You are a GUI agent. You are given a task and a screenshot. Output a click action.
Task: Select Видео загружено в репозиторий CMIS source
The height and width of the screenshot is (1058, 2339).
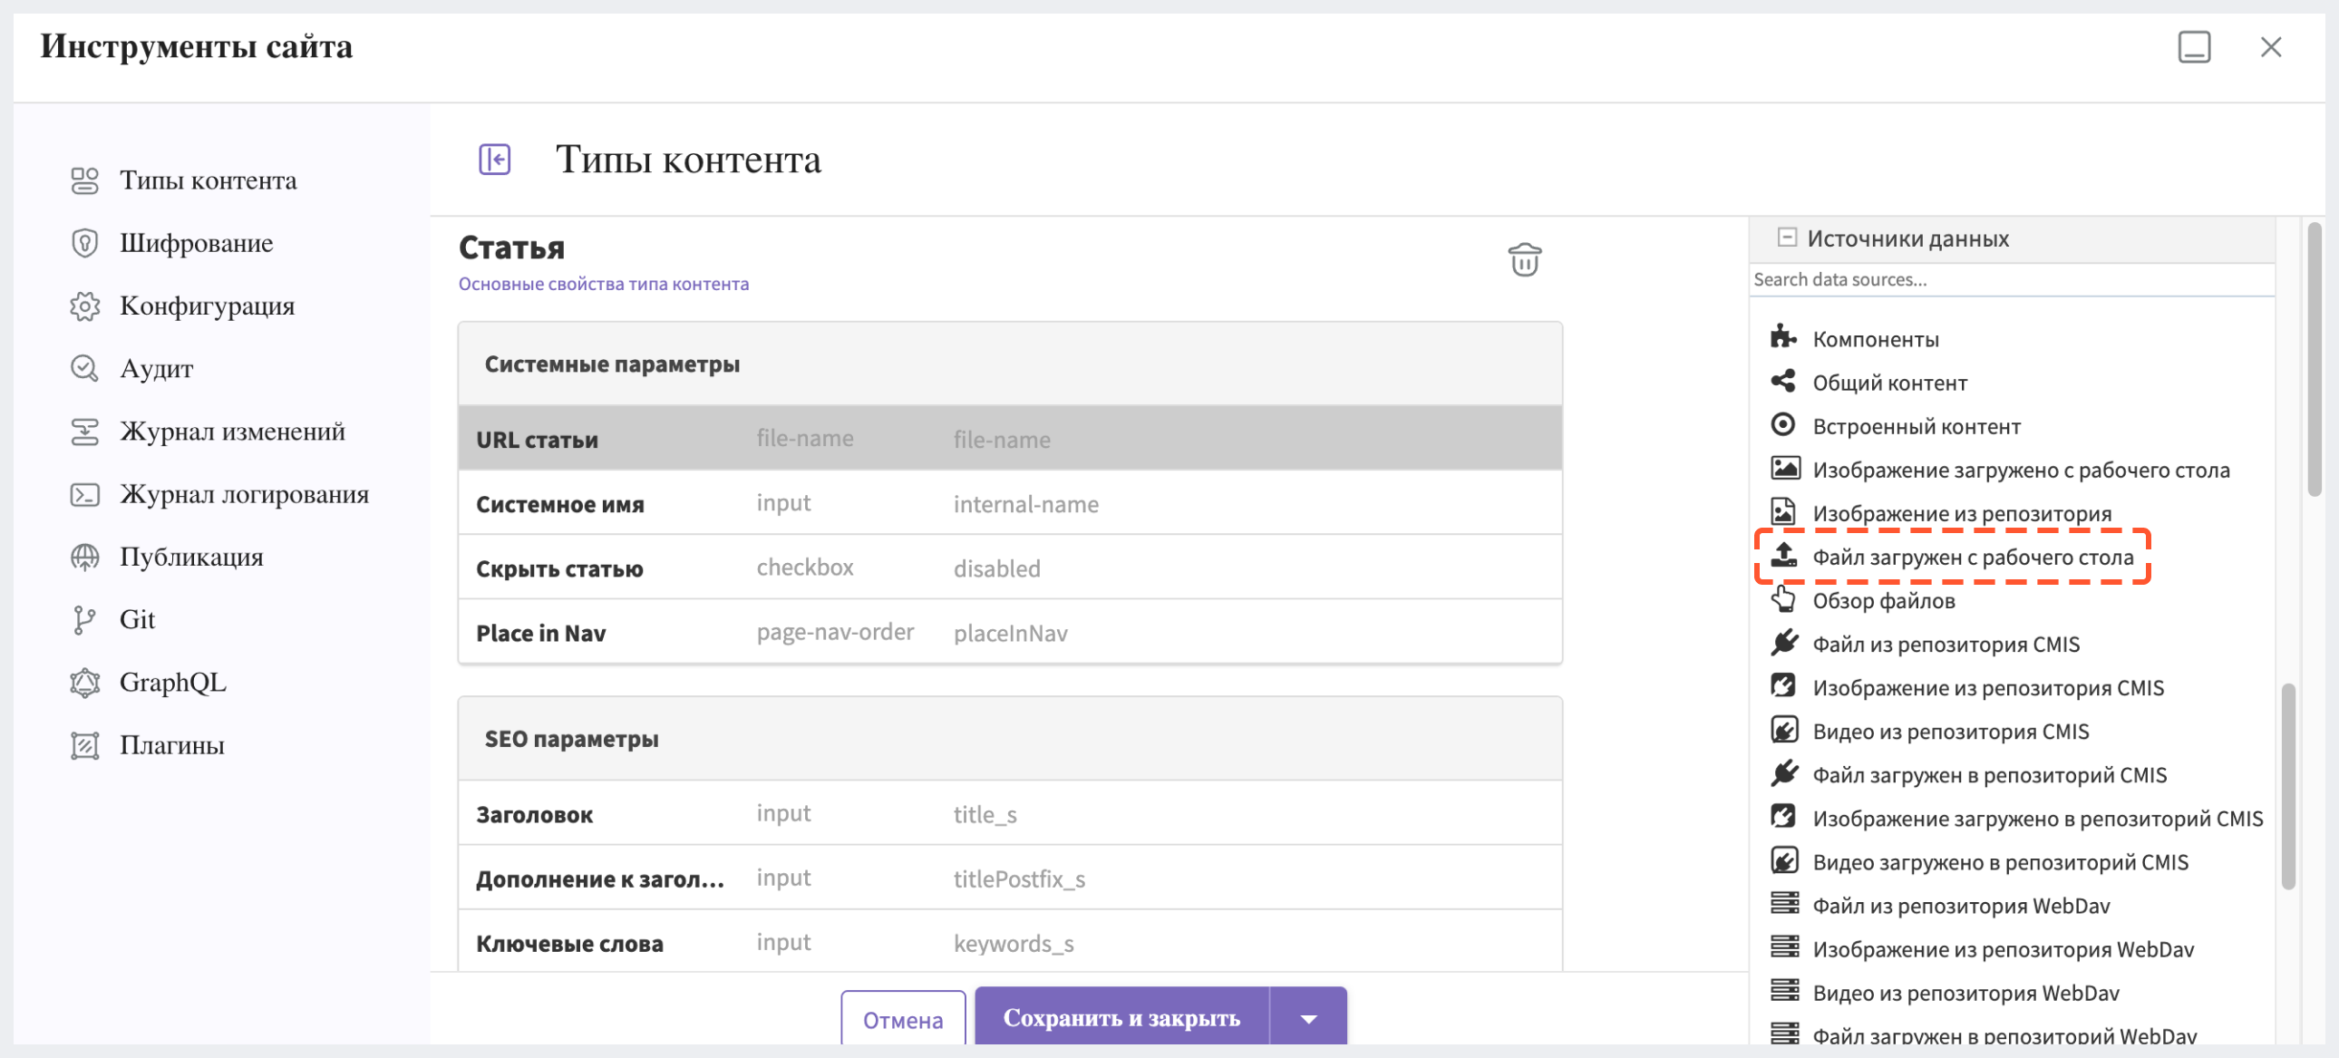(1999, 862)
